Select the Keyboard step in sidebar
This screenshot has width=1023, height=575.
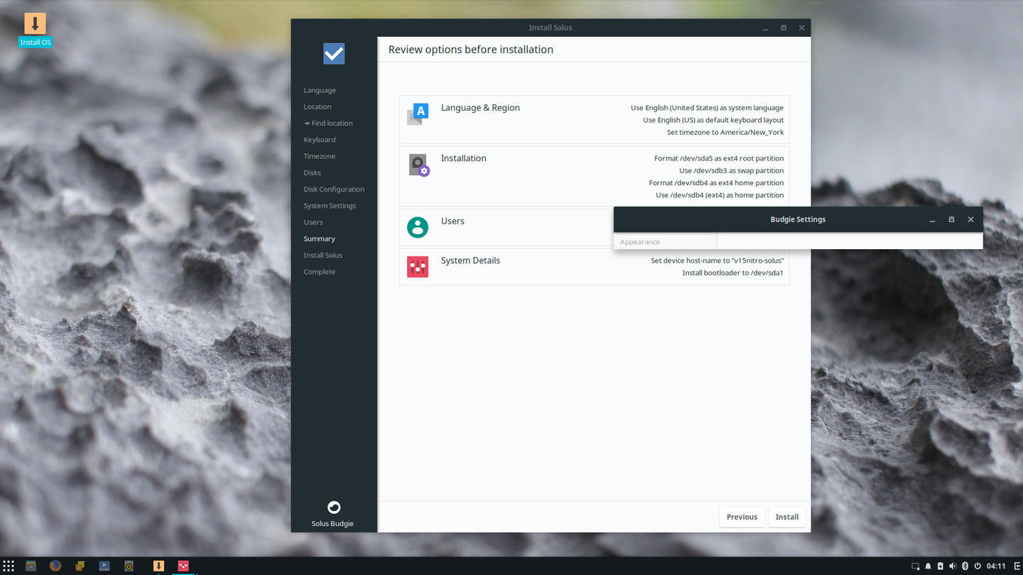tap(320, 140)
